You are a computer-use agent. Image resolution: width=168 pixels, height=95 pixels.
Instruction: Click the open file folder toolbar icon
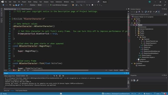pyautogui.click(x=14, y=5)
